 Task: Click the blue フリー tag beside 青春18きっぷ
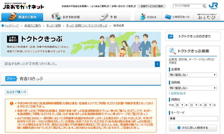[x=11, y=79]
